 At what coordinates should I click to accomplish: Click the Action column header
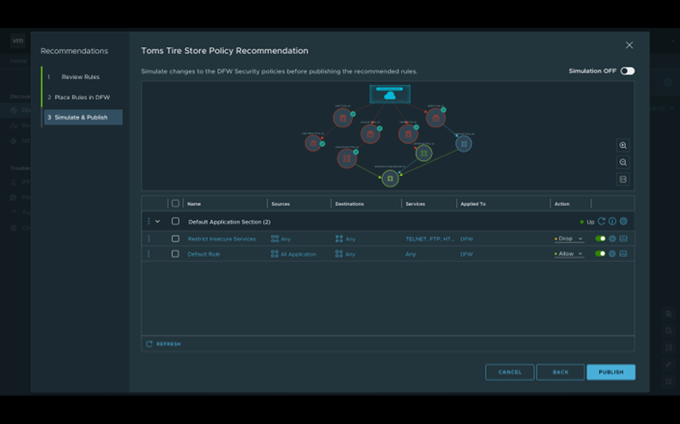(x=562, y=204)
